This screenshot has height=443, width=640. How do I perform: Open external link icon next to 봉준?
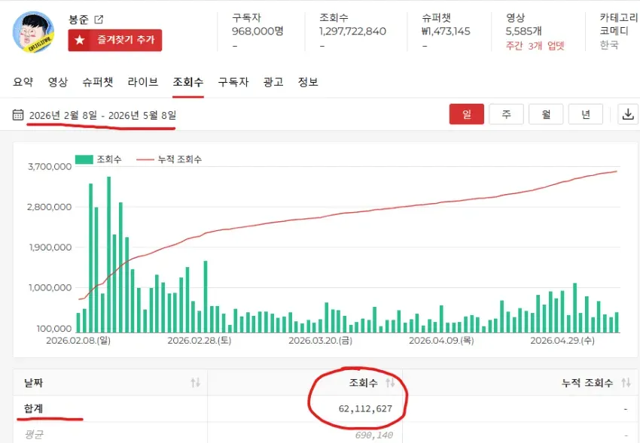tap(99, 19)
